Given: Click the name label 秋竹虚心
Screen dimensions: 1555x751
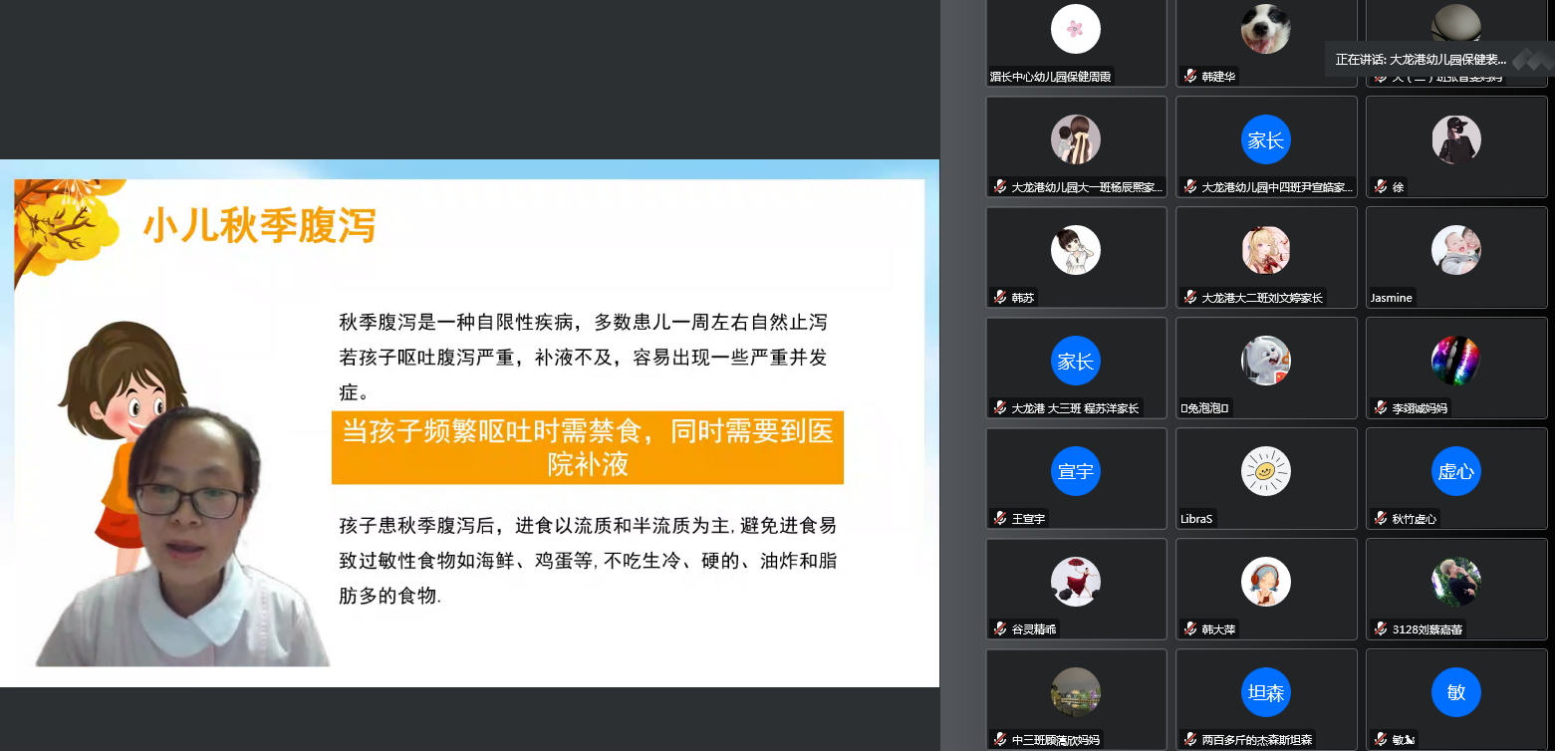Looking at the screenshot, I should pos(1415,519).
